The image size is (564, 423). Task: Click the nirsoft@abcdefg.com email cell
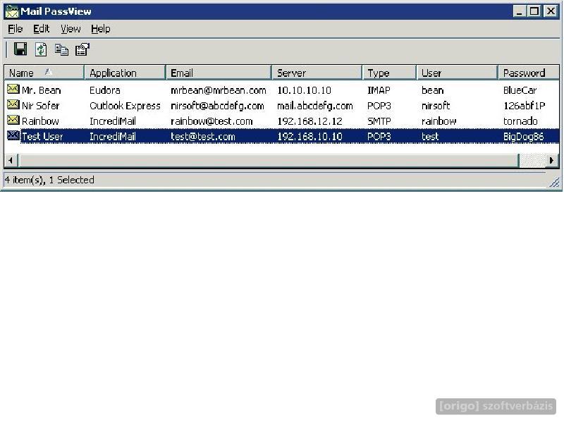pyautogui.click(x=217, y=106)
